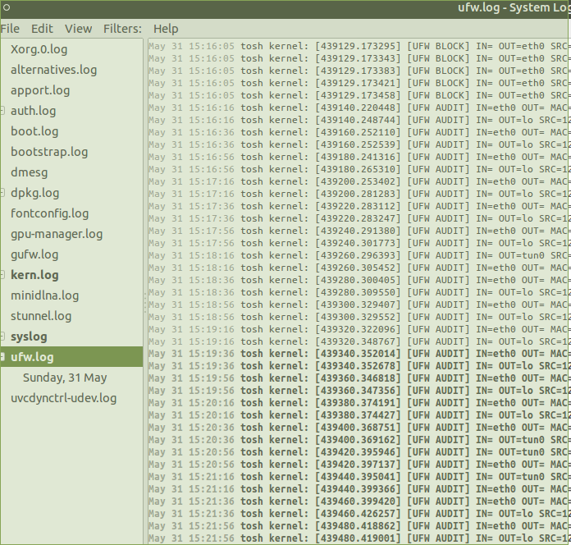This screenshot has height=545, width=571.
Task: Select bold log line with [439380.374191]
Action: click(359, 403)
